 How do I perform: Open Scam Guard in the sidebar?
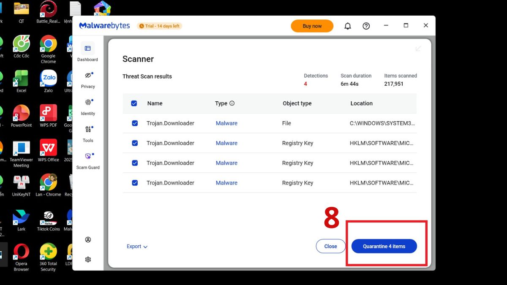[88, 161]
